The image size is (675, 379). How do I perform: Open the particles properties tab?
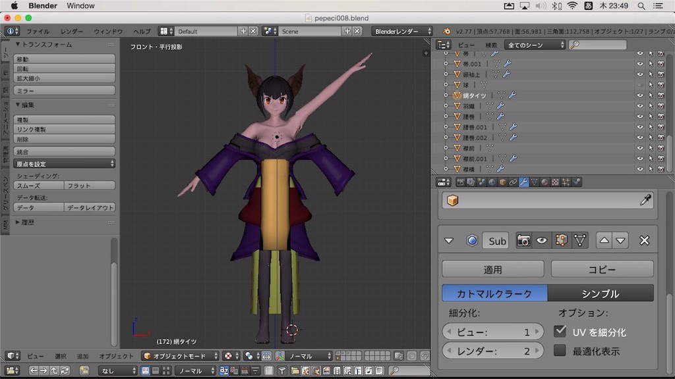click(x=566, y=182)
